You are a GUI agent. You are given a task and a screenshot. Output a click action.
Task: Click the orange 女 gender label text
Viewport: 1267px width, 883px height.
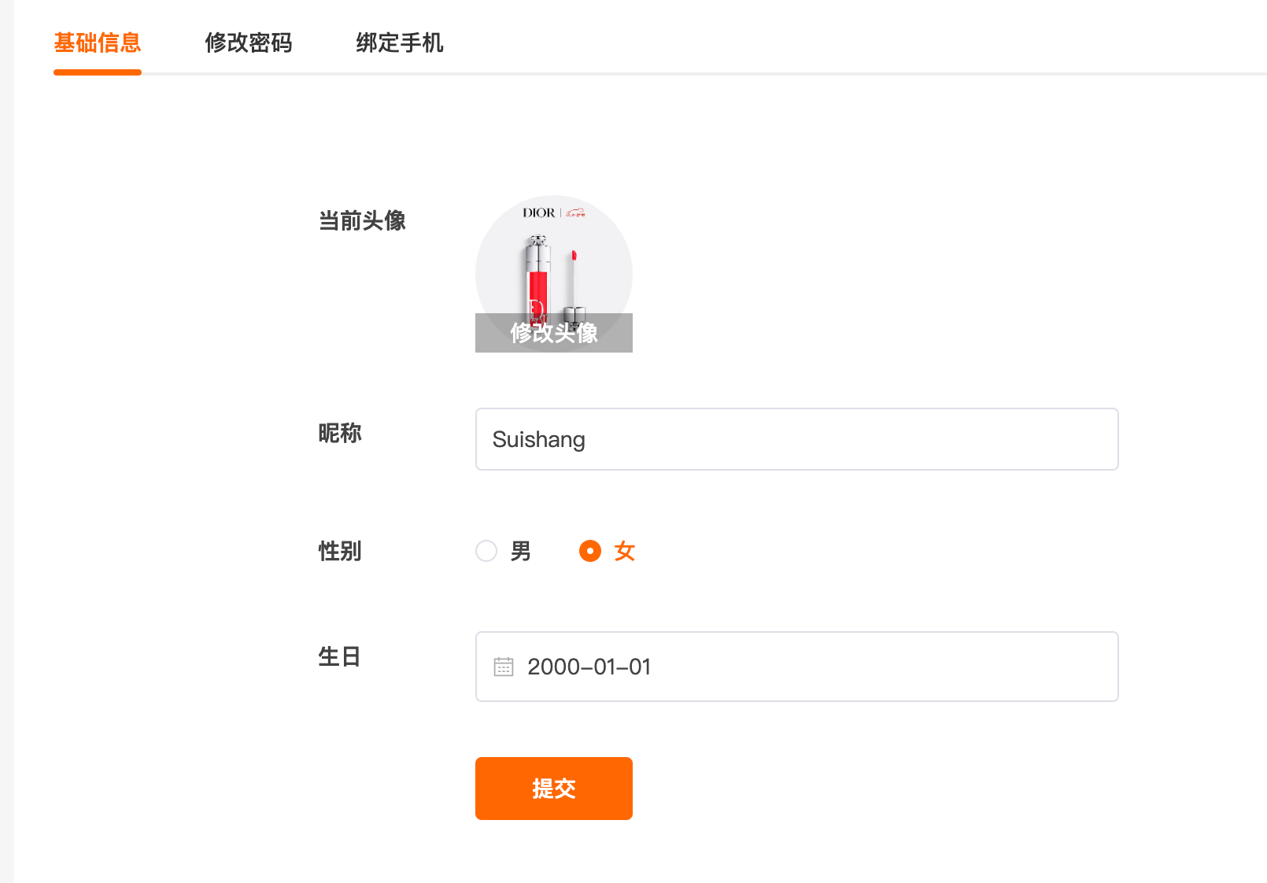click(625, 551)
